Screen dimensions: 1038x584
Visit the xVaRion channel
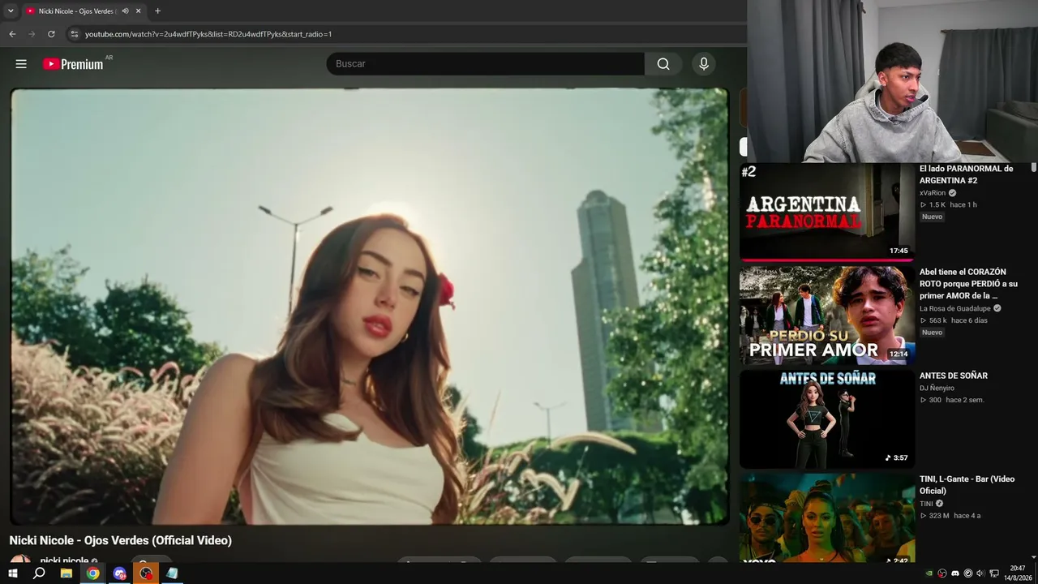(933, 193)
